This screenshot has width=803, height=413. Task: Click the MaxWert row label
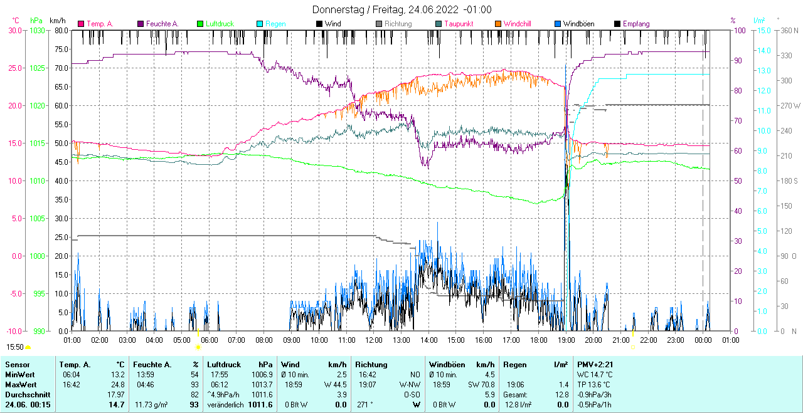click(21, 384)
